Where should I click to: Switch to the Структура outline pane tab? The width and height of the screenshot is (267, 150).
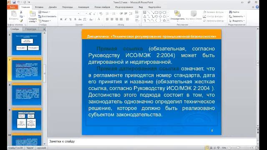[30, 29]
